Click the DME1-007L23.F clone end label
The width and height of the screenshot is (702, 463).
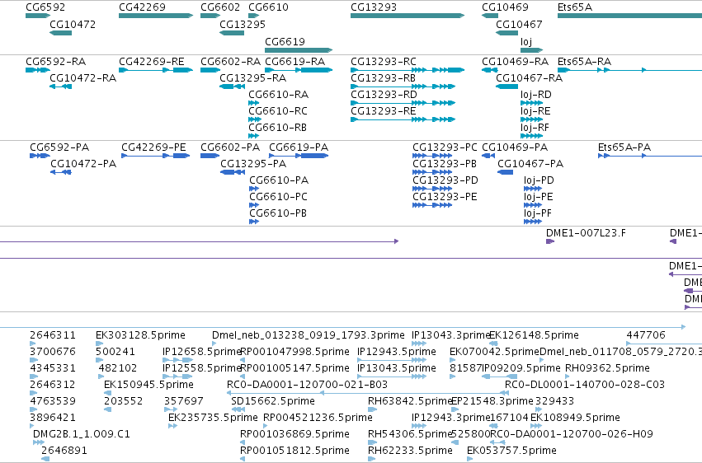coord(586,233)
